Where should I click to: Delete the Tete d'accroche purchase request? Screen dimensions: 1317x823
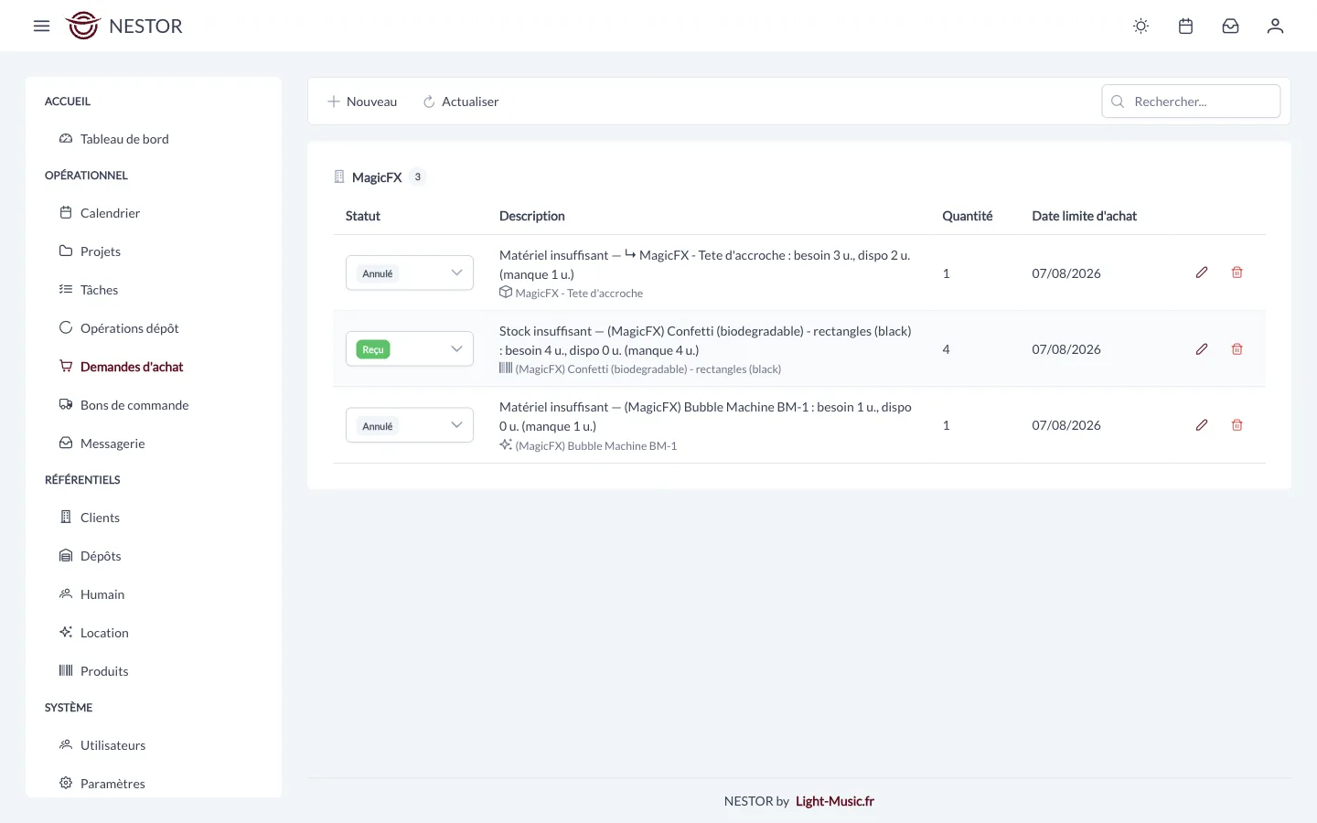coord(1237,273)
